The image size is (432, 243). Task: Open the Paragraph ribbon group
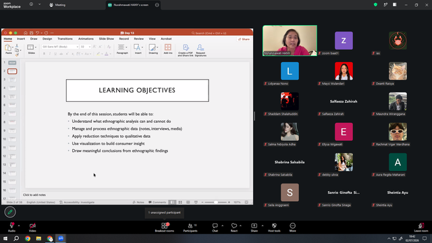122,49
